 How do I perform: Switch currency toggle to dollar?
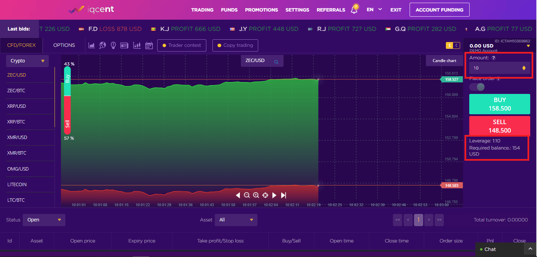450,45
